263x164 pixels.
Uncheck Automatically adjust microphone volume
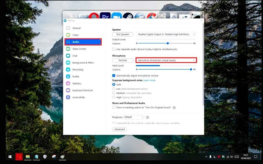(114, 76)
